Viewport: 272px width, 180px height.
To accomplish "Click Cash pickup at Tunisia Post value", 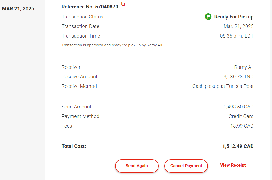I will (x=223, y=86).
